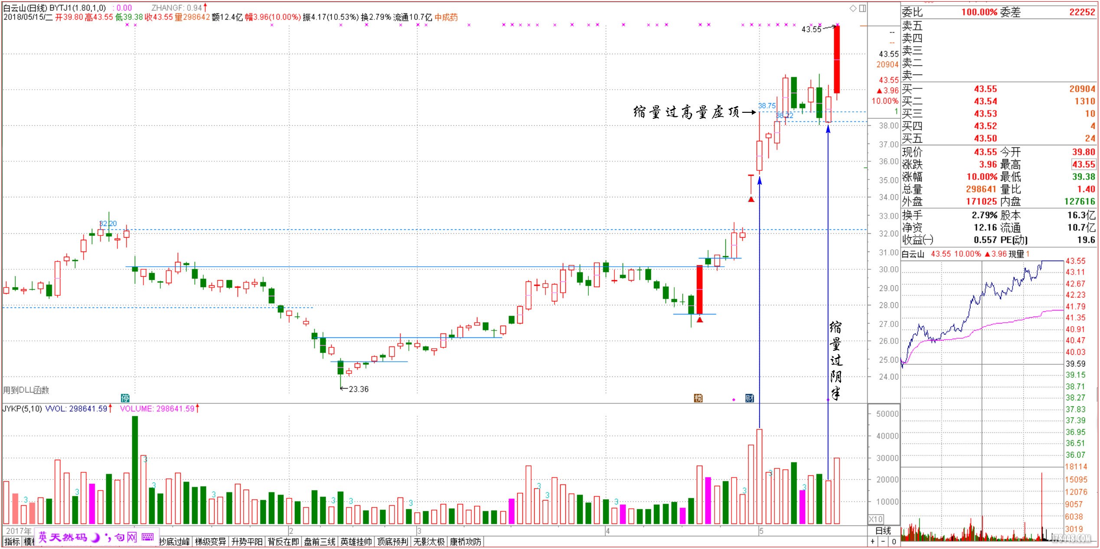
Task: Click the 换手 2.79% value
Action: (984, 215)
